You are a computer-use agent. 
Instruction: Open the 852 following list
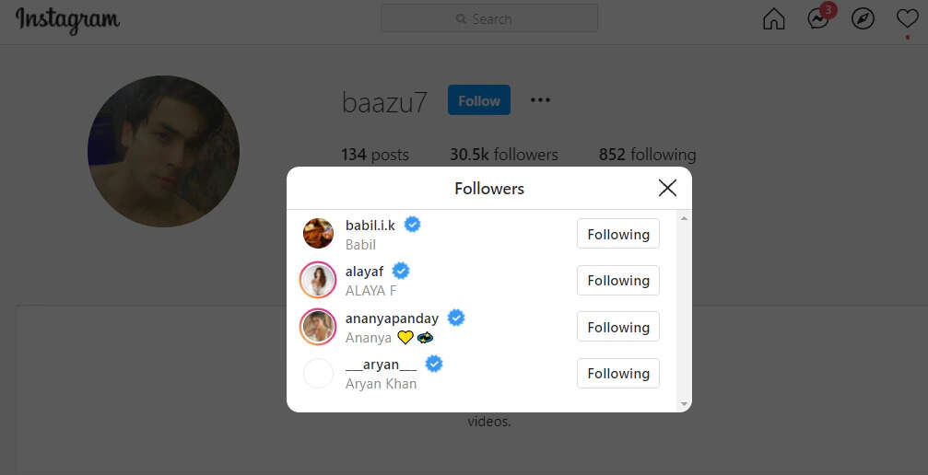(648, 155)
